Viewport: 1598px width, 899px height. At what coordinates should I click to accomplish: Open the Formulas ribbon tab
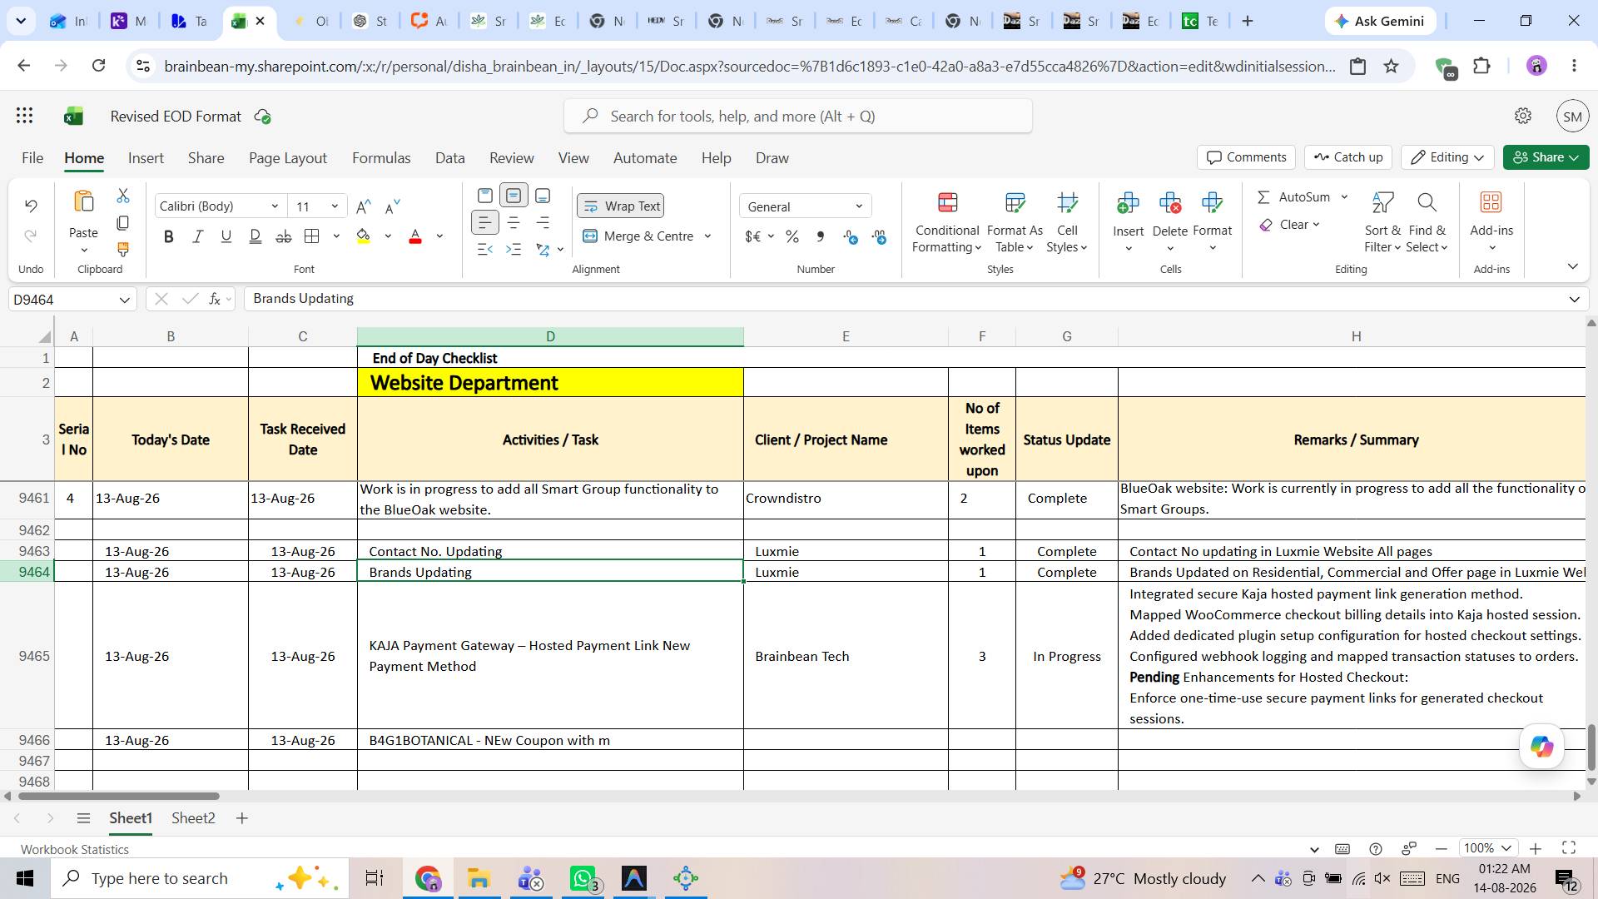[381, 158]
